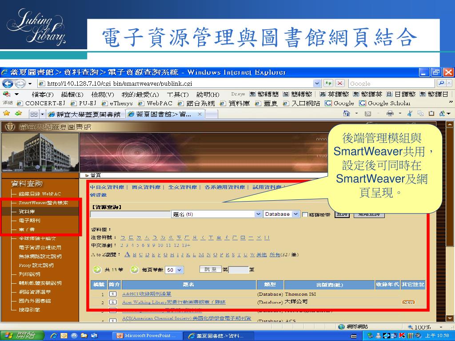Click the 資源查詢 search text field

tap(131, 214)
